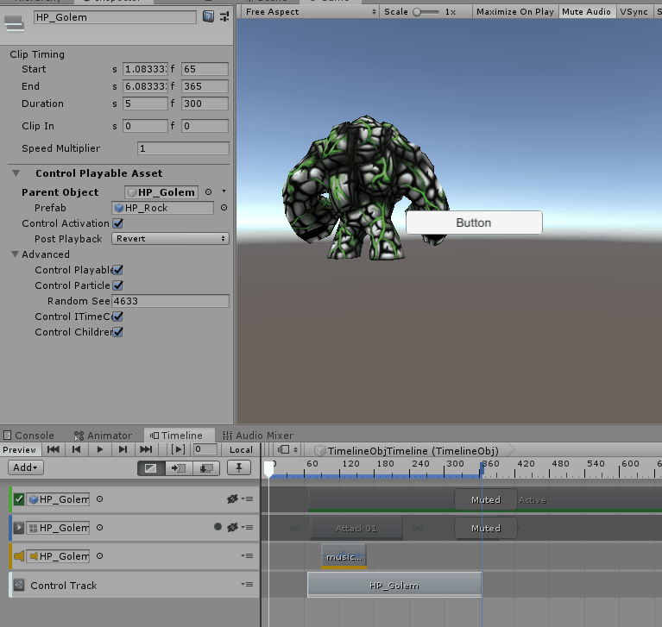Switch to the Console tab
The height and width of the screenshot is (627, 662).
[28, 436]
